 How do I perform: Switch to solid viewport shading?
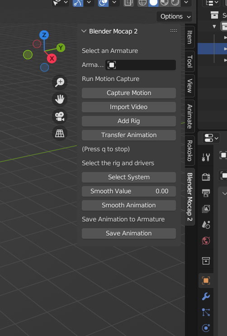pos(153,3)
